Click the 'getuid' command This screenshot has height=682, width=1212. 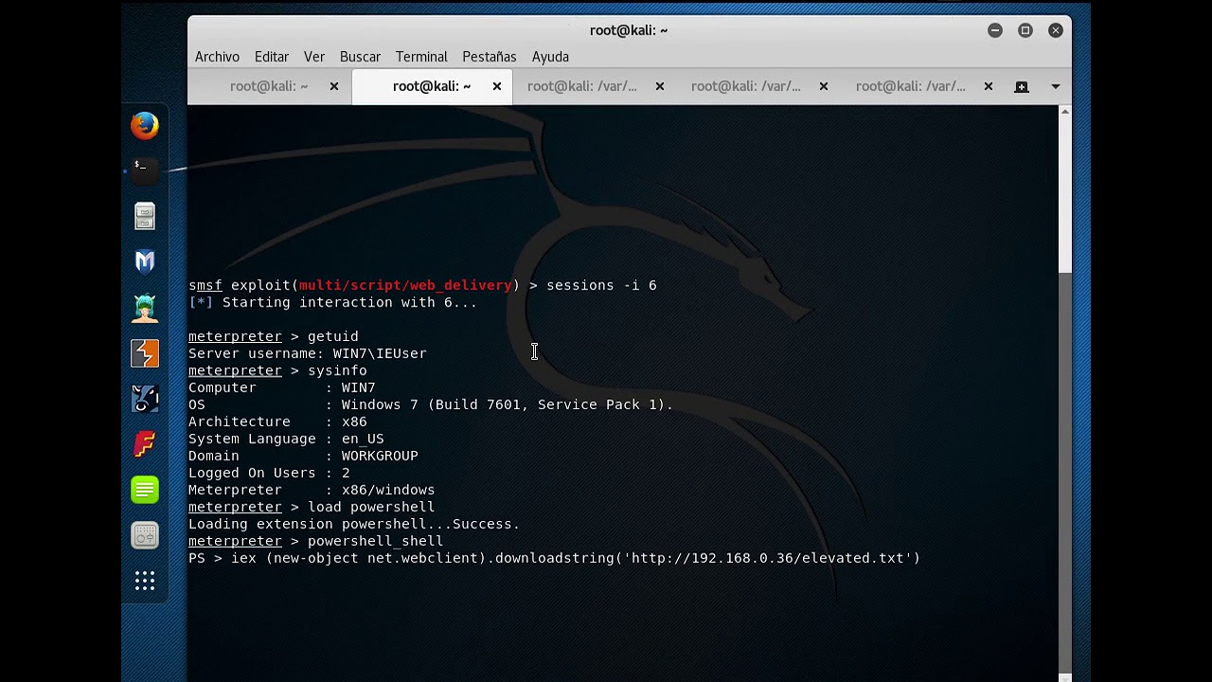click(x=332, y=336)
